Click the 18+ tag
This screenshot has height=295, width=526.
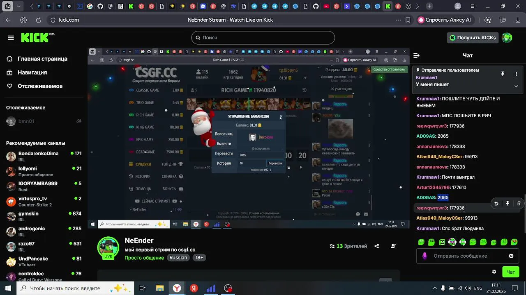(x=199, y=258)
